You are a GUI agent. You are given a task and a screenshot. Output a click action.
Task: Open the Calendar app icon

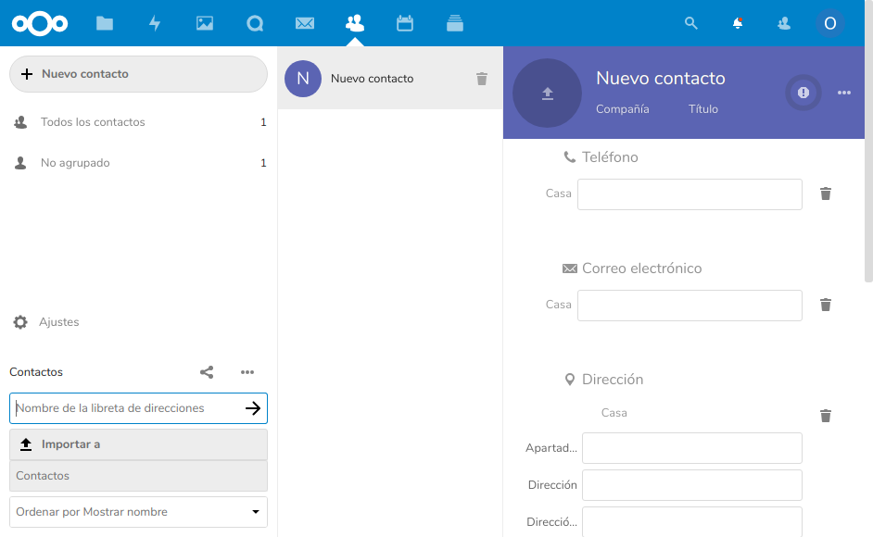[405, 23]
